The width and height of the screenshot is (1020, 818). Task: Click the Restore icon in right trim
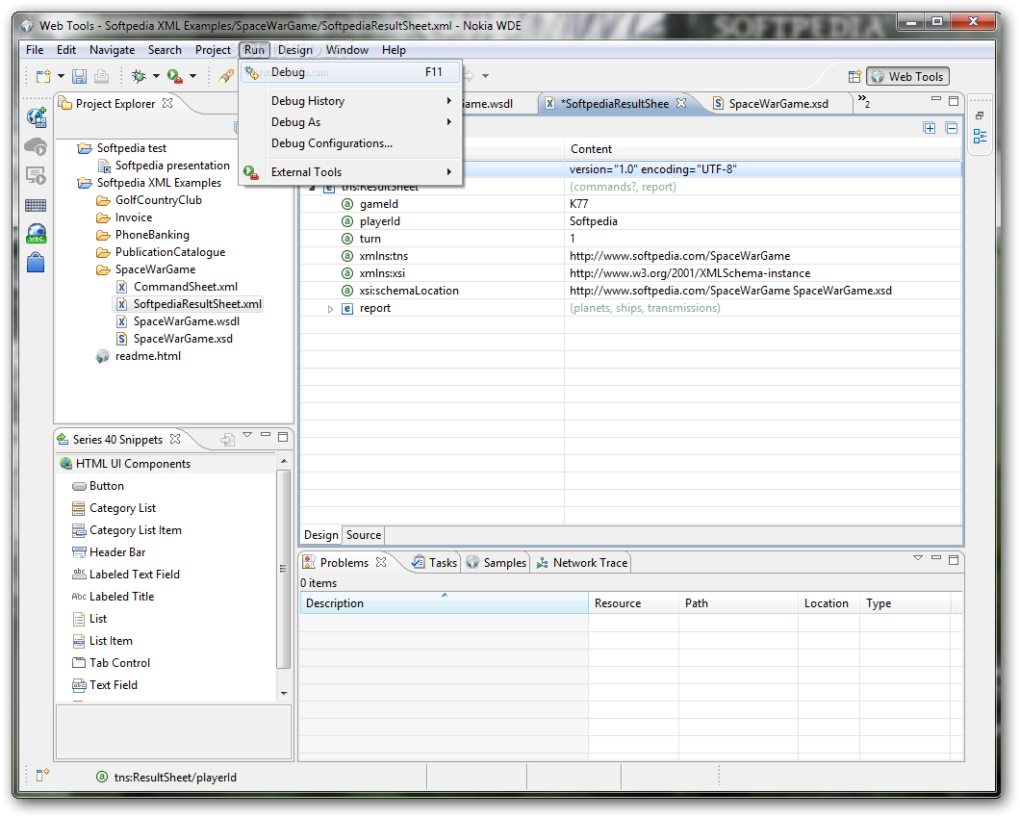coord(980,115)
